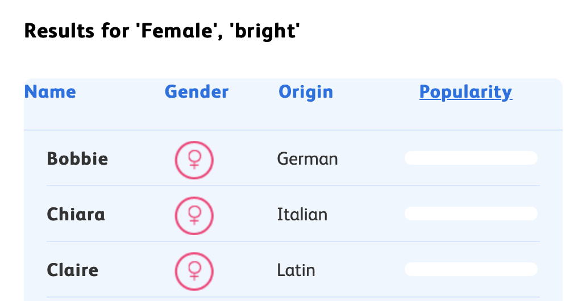
Task: Click the German origin text
Action: click(x=307, y=159)
